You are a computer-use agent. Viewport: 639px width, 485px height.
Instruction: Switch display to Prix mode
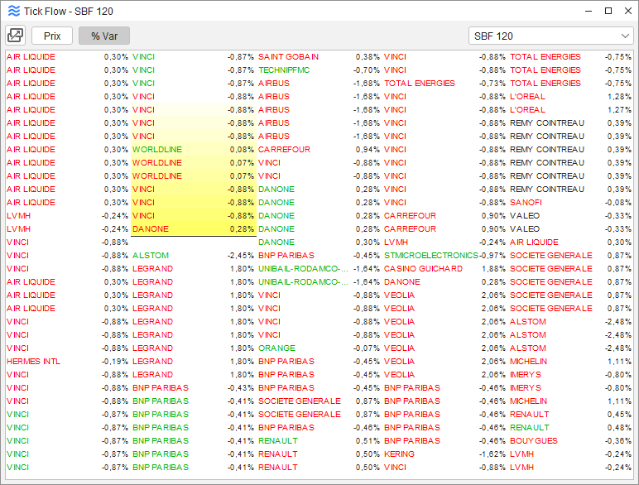click(x=52, y=36)
